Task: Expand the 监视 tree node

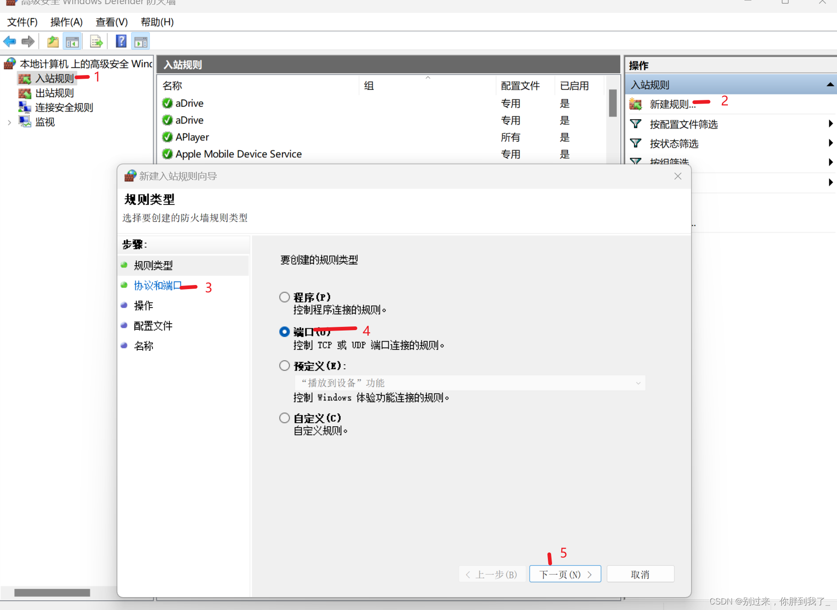Action: [9, 122]
